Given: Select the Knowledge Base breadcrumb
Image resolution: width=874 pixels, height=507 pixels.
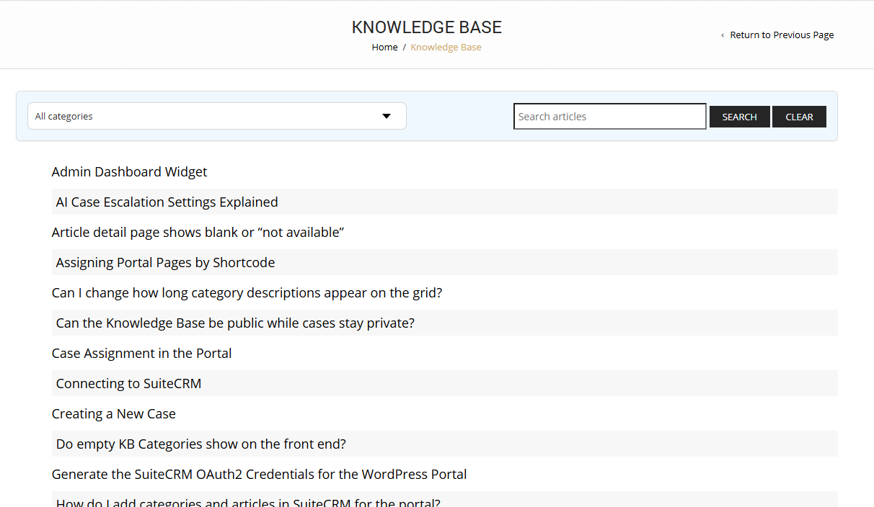Looking at the screenshot, I should 446,47.
